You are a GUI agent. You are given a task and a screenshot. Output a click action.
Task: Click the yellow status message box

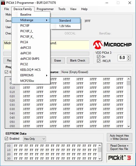[70, 45]
